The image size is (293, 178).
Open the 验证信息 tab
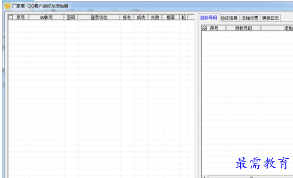[229, 18]
